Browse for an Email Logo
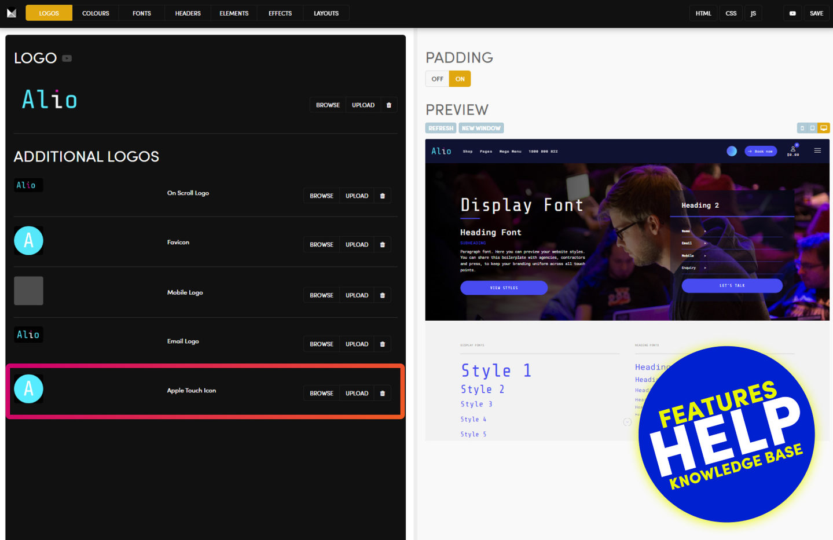This screenshot has width=833, height=540. tap(321, 344)
